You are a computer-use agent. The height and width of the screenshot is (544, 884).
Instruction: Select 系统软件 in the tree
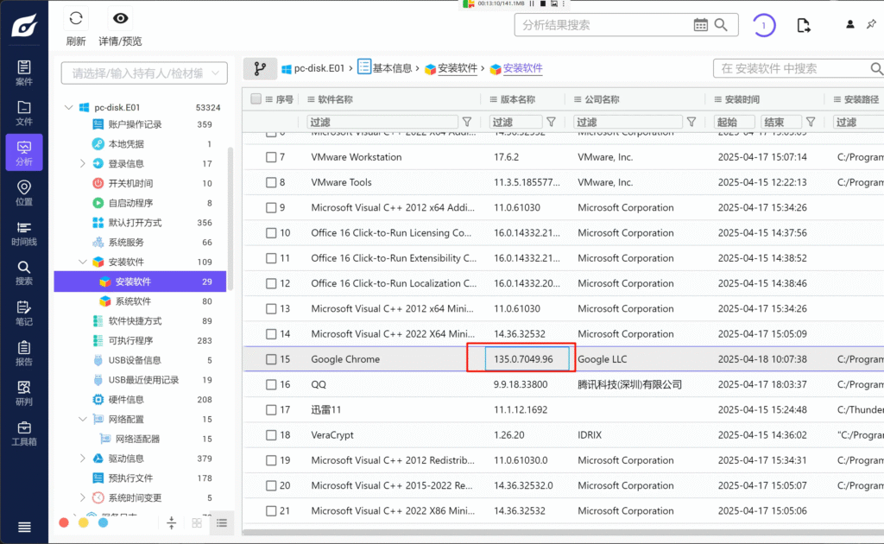pos(133,301)
